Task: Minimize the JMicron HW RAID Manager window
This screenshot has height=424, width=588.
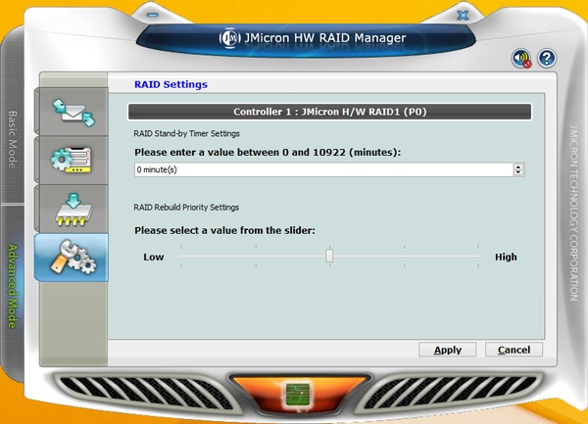Action: tap(153, 15)
